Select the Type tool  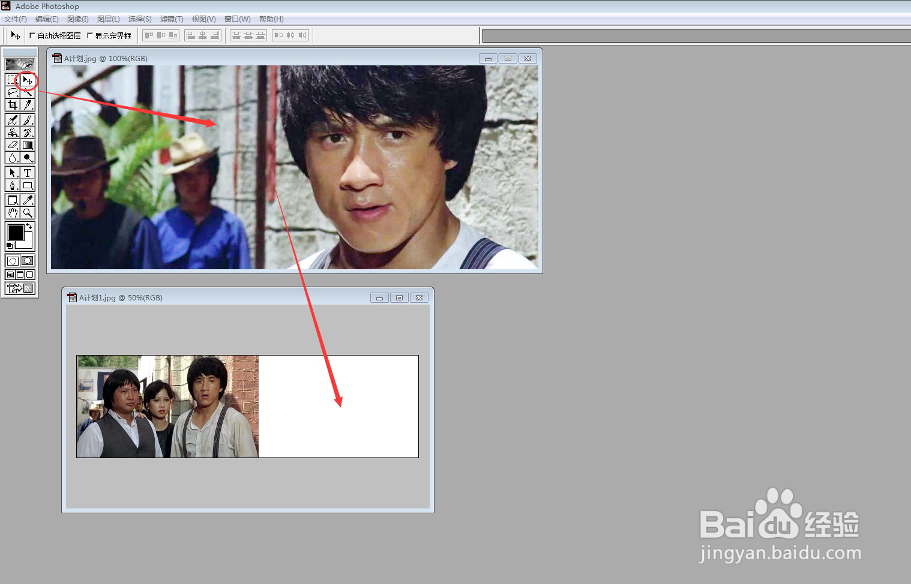28,173
